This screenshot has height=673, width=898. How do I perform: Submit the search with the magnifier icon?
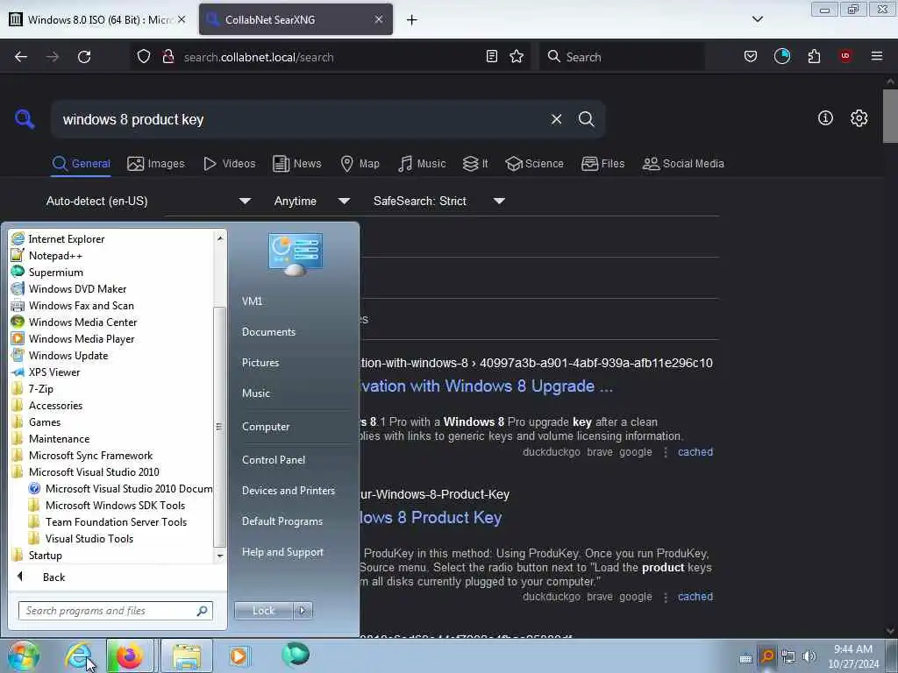[x=586, y=119]
